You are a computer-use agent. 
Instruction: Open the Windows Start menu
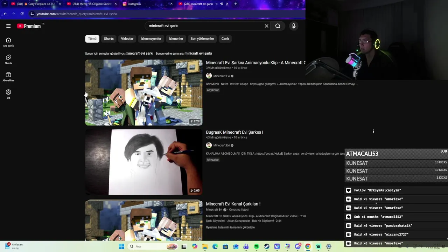pyautogui.click(x=121, y=246)
